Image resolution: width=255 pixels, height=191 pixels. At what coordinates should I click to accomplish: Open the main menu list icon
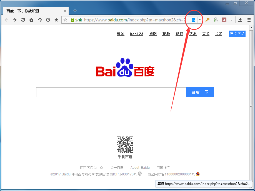[249, 20]
